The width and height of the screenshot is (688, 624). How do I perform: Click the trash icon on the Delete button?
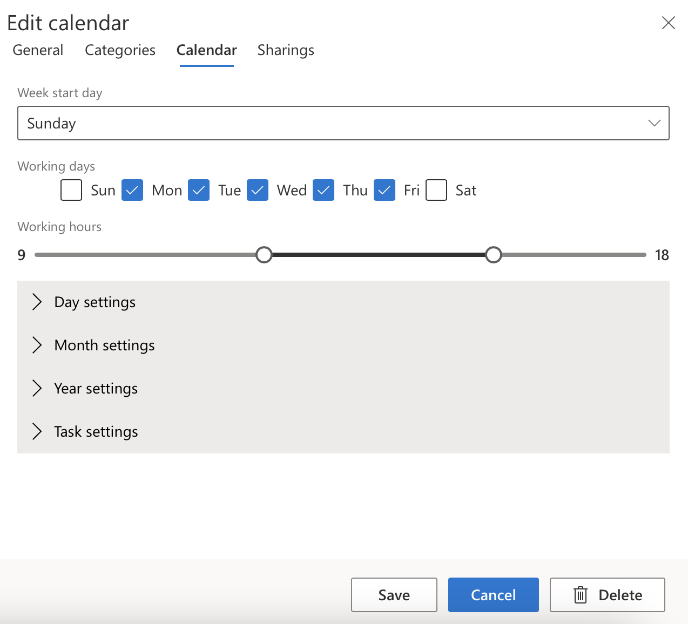coord(581,595)
